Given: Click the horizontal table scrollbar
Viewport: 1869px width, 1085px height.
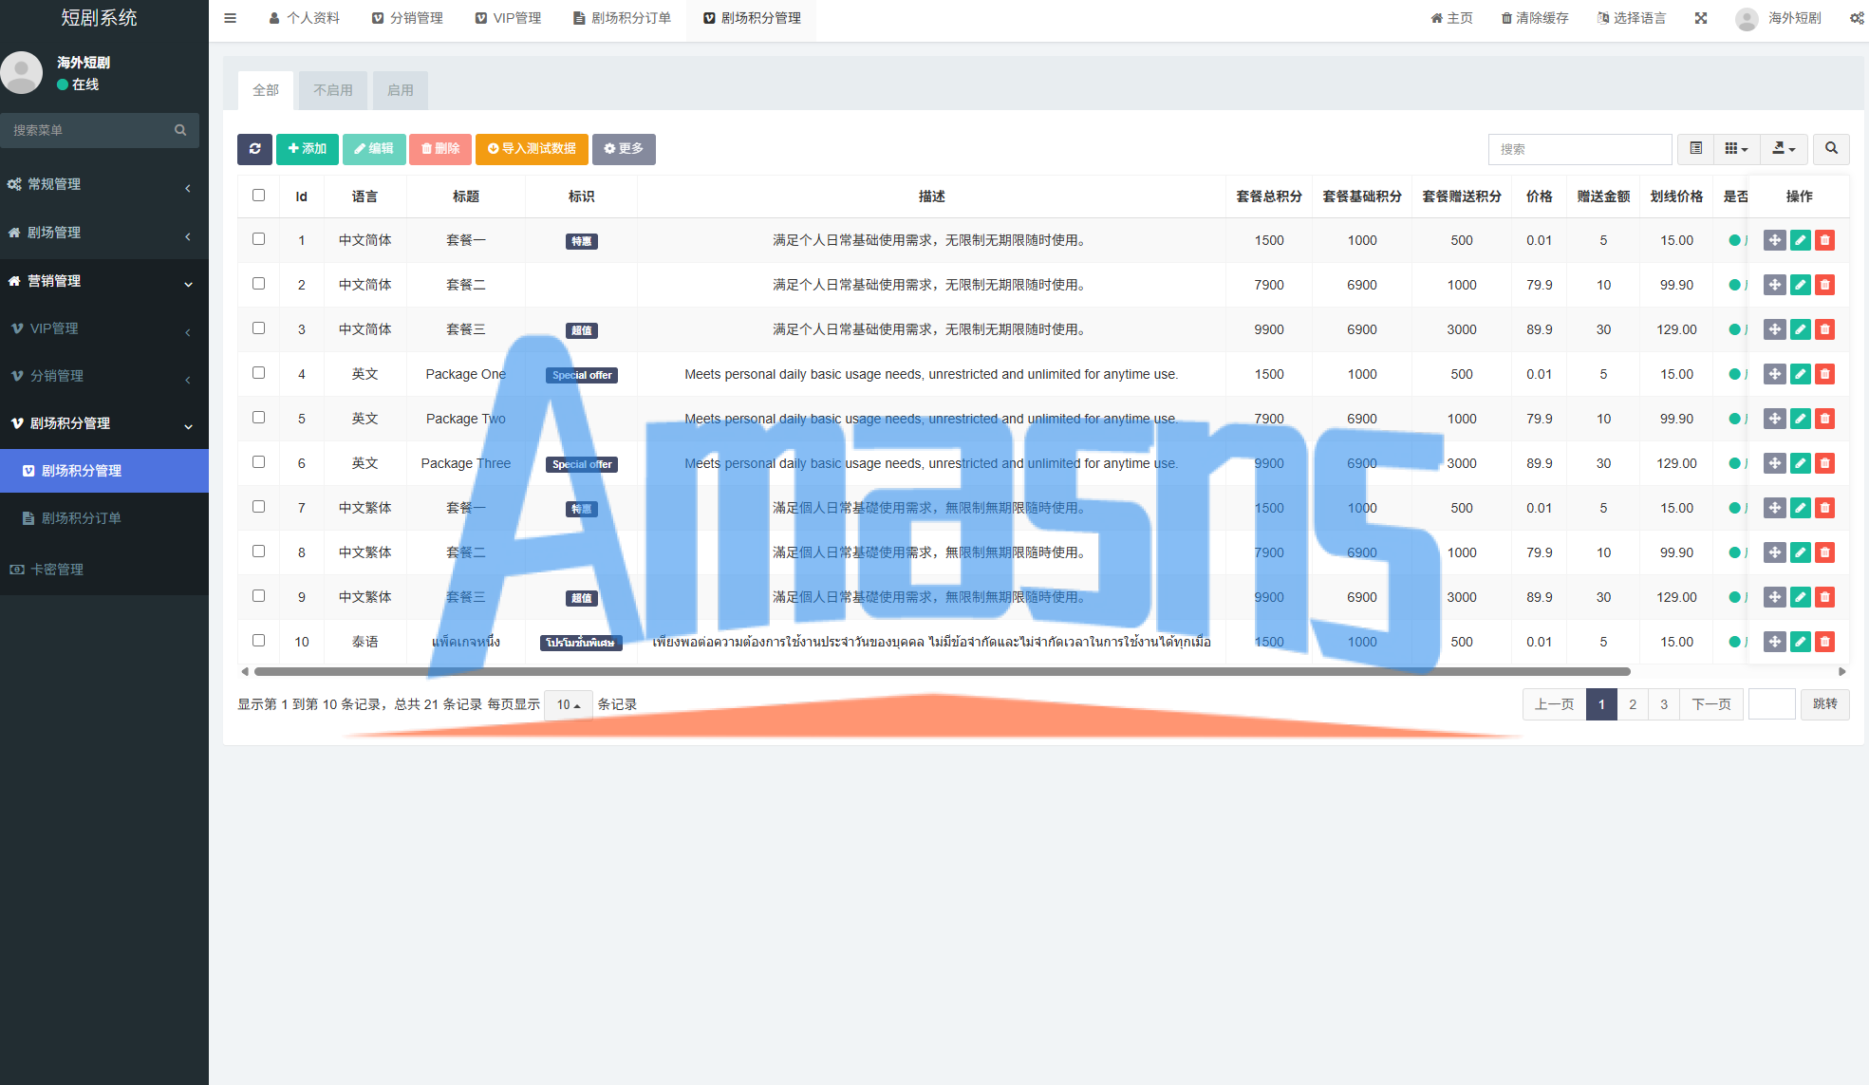Looking at the screenshot, I should click(942, 671).
